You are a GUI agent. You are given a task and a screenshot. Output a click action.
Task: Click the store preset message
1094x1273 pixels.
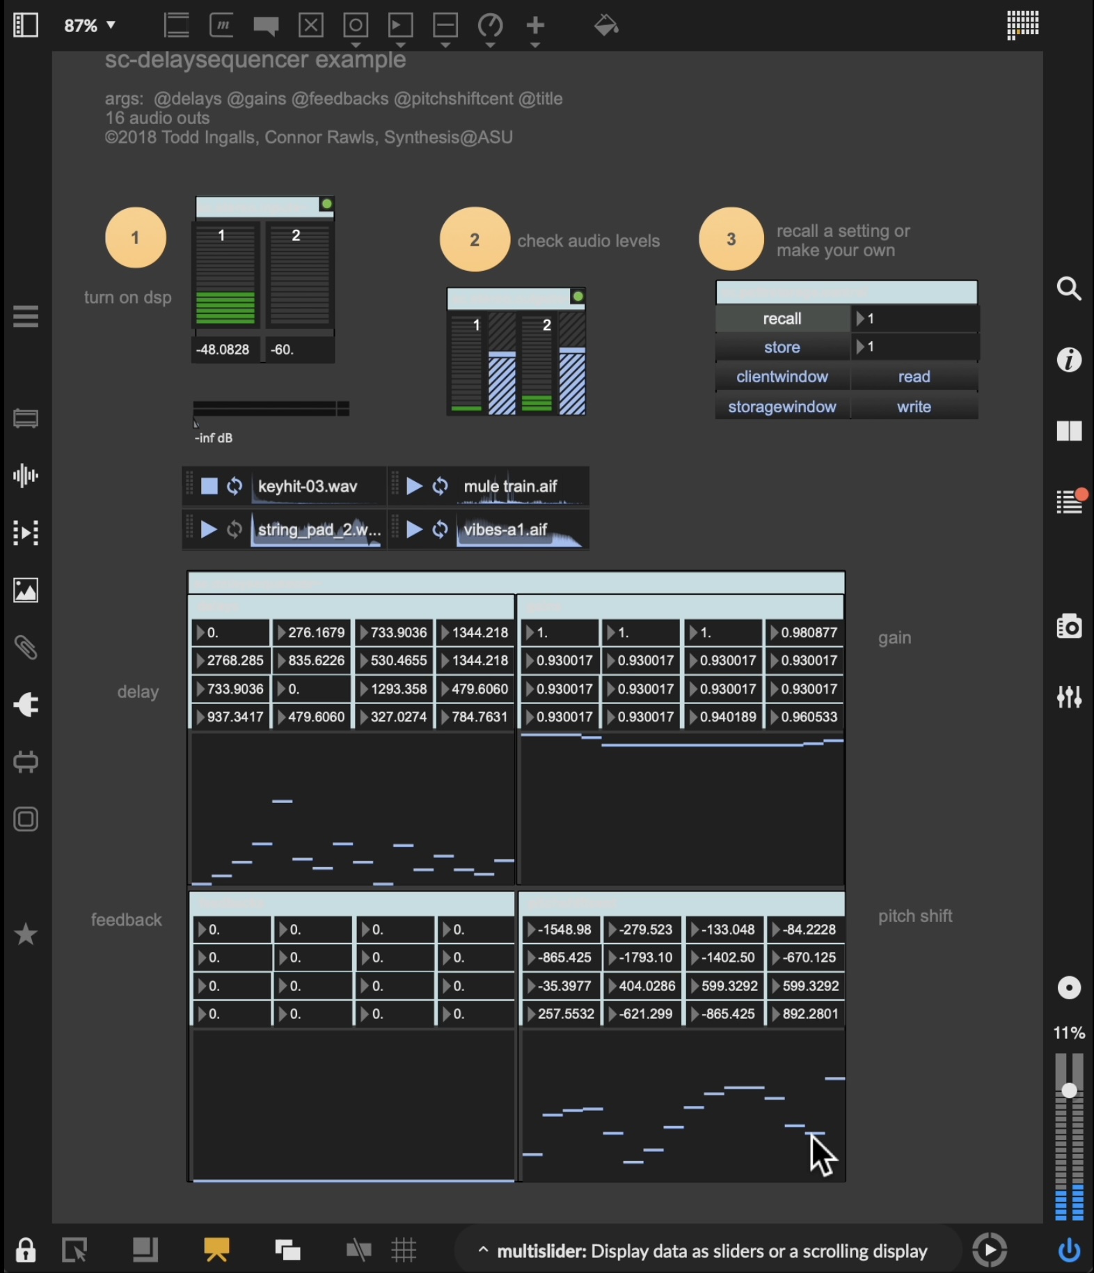(782, 347)
